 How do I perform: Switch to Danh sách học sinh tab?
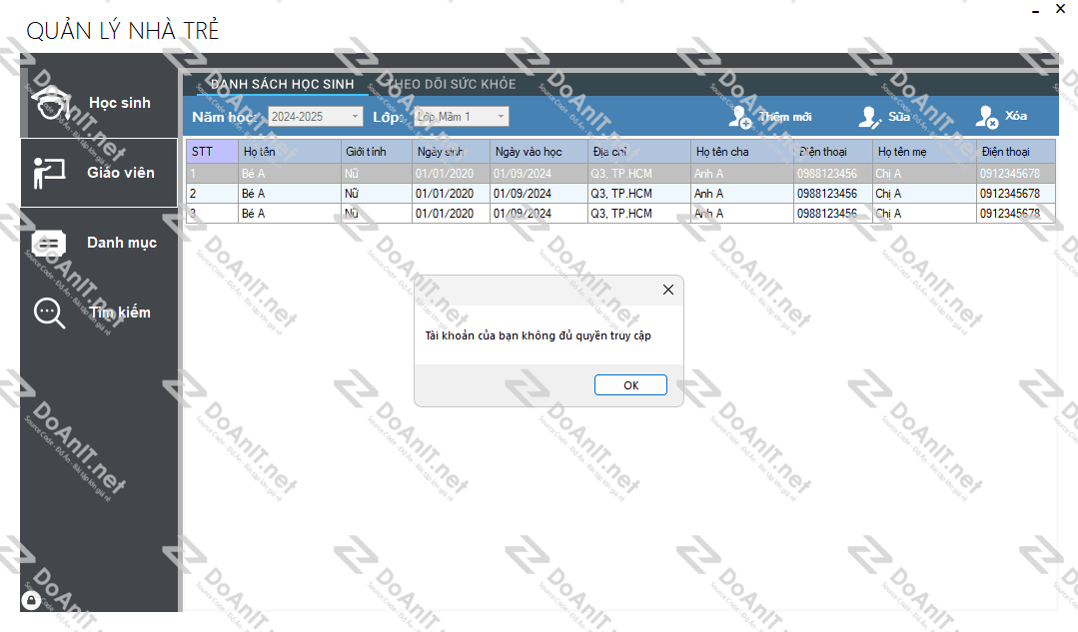tap(283, 84)
